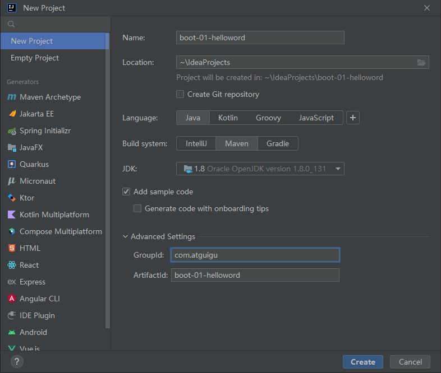
Task: Click the React generator icon
Action: 12,265
